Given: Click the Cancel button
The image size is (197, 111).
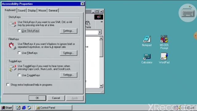Looking at the screenshot, I should pos(56,98).
